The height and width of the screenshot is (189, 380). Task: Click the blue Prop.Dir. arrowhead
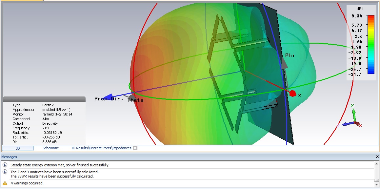pyautogui.click(x=108, y=97)
